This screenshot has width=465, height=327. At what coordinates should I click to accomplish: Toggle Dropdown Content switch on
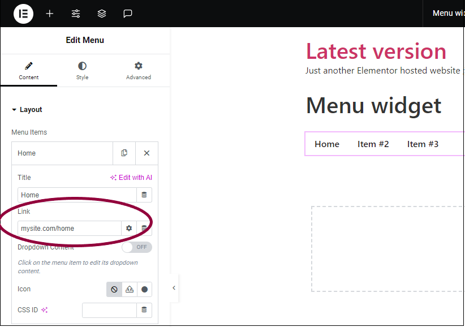point(137,247)
